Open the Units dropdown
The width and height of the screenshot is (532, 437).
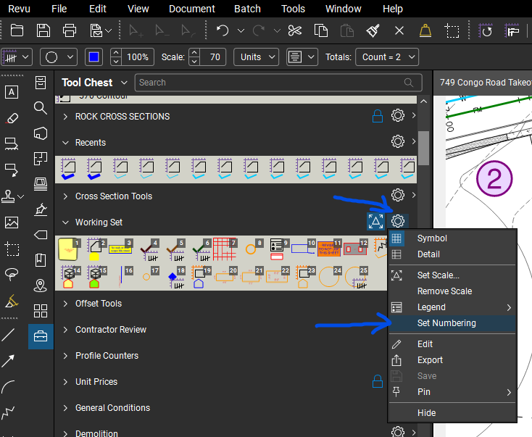coord(256,57)
